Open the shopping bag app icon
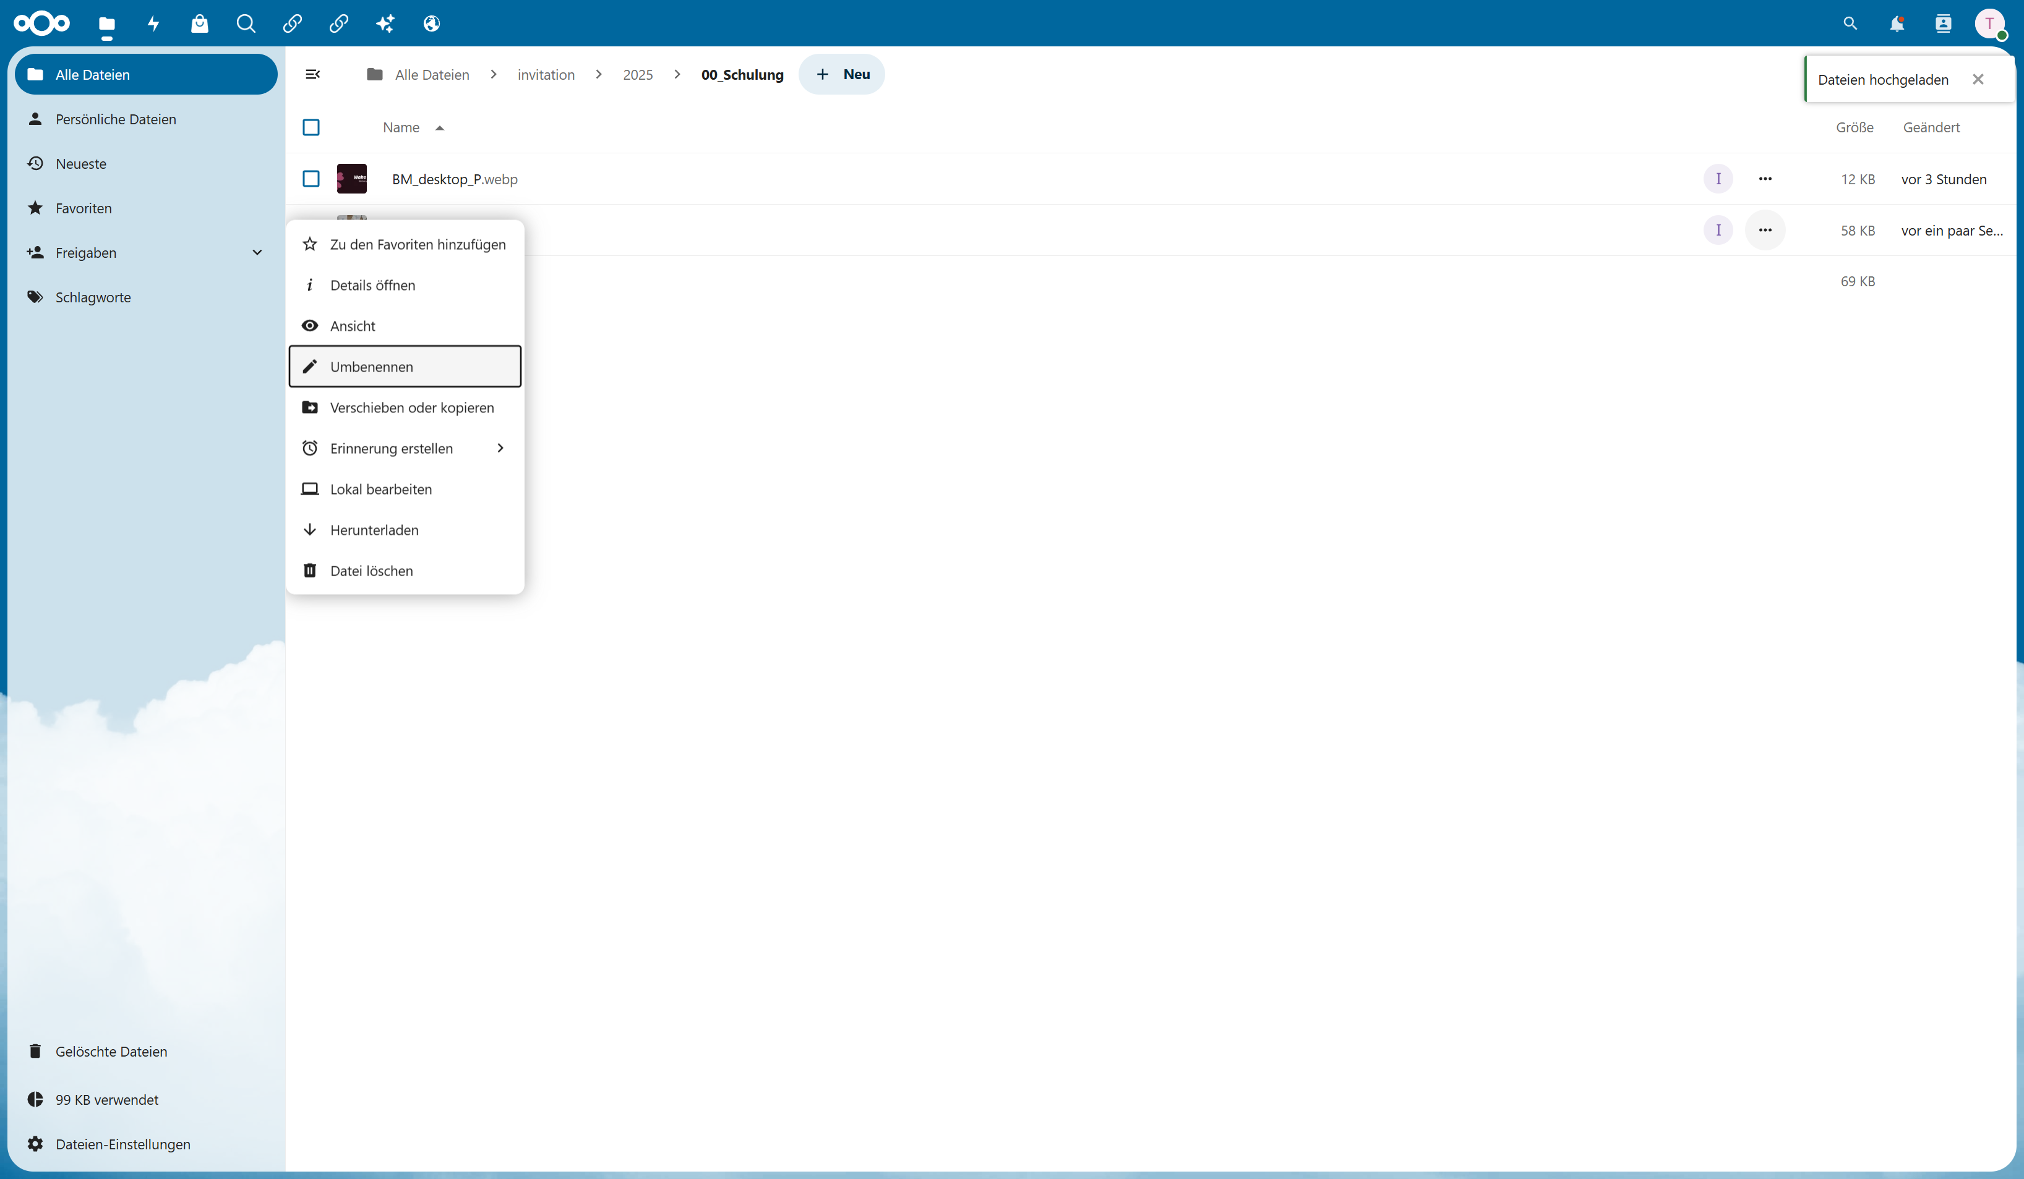Viewport: 2024px width, 1179px height. coord(200,24)
